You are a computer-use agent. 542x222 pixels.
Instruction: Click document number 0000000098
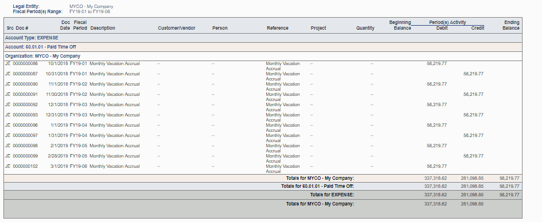pos(25,146)
